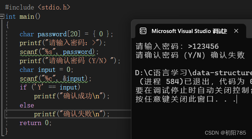The image size is (252, 139).
Task: Click the printf "确认失败\n" line
Action: coord(72,114)
